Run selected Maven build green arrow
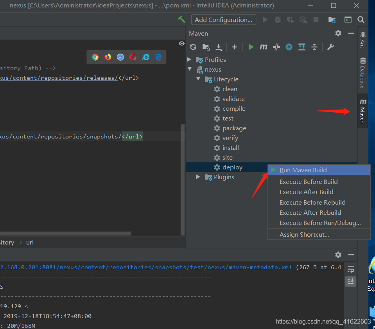The height and width of the screenshot is (329, 375). coord(251,47)
